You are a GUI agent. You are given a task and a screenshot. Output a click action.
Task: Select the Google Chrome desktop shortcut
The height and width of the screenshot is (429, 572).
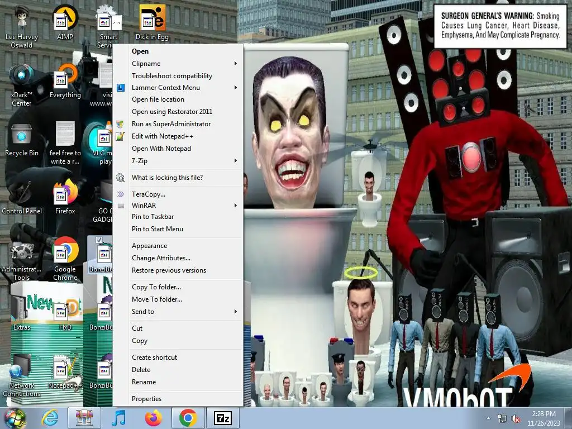(x=65, y=259)
